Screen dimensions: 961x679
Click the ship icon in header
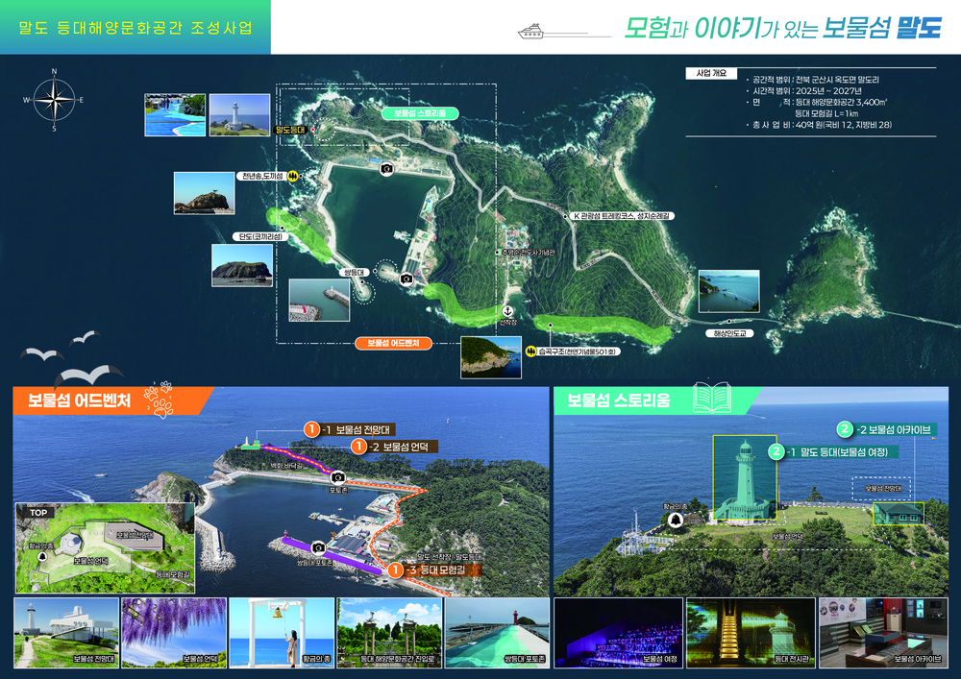coord(530,32)
